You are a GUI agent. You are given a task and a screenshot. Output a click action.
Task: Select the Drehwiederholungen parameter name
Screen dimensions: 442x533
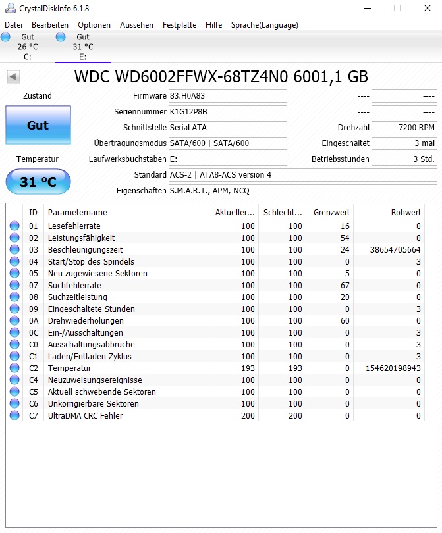(86, 321)
